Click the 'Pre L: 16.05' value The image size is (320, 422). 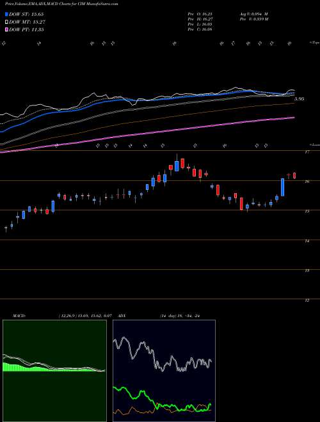click(x=200, y=24)
